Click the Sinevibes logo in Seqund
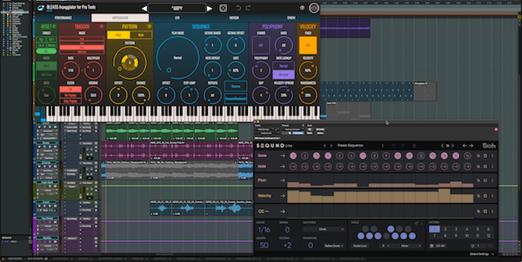 click(x=489, y=145)
